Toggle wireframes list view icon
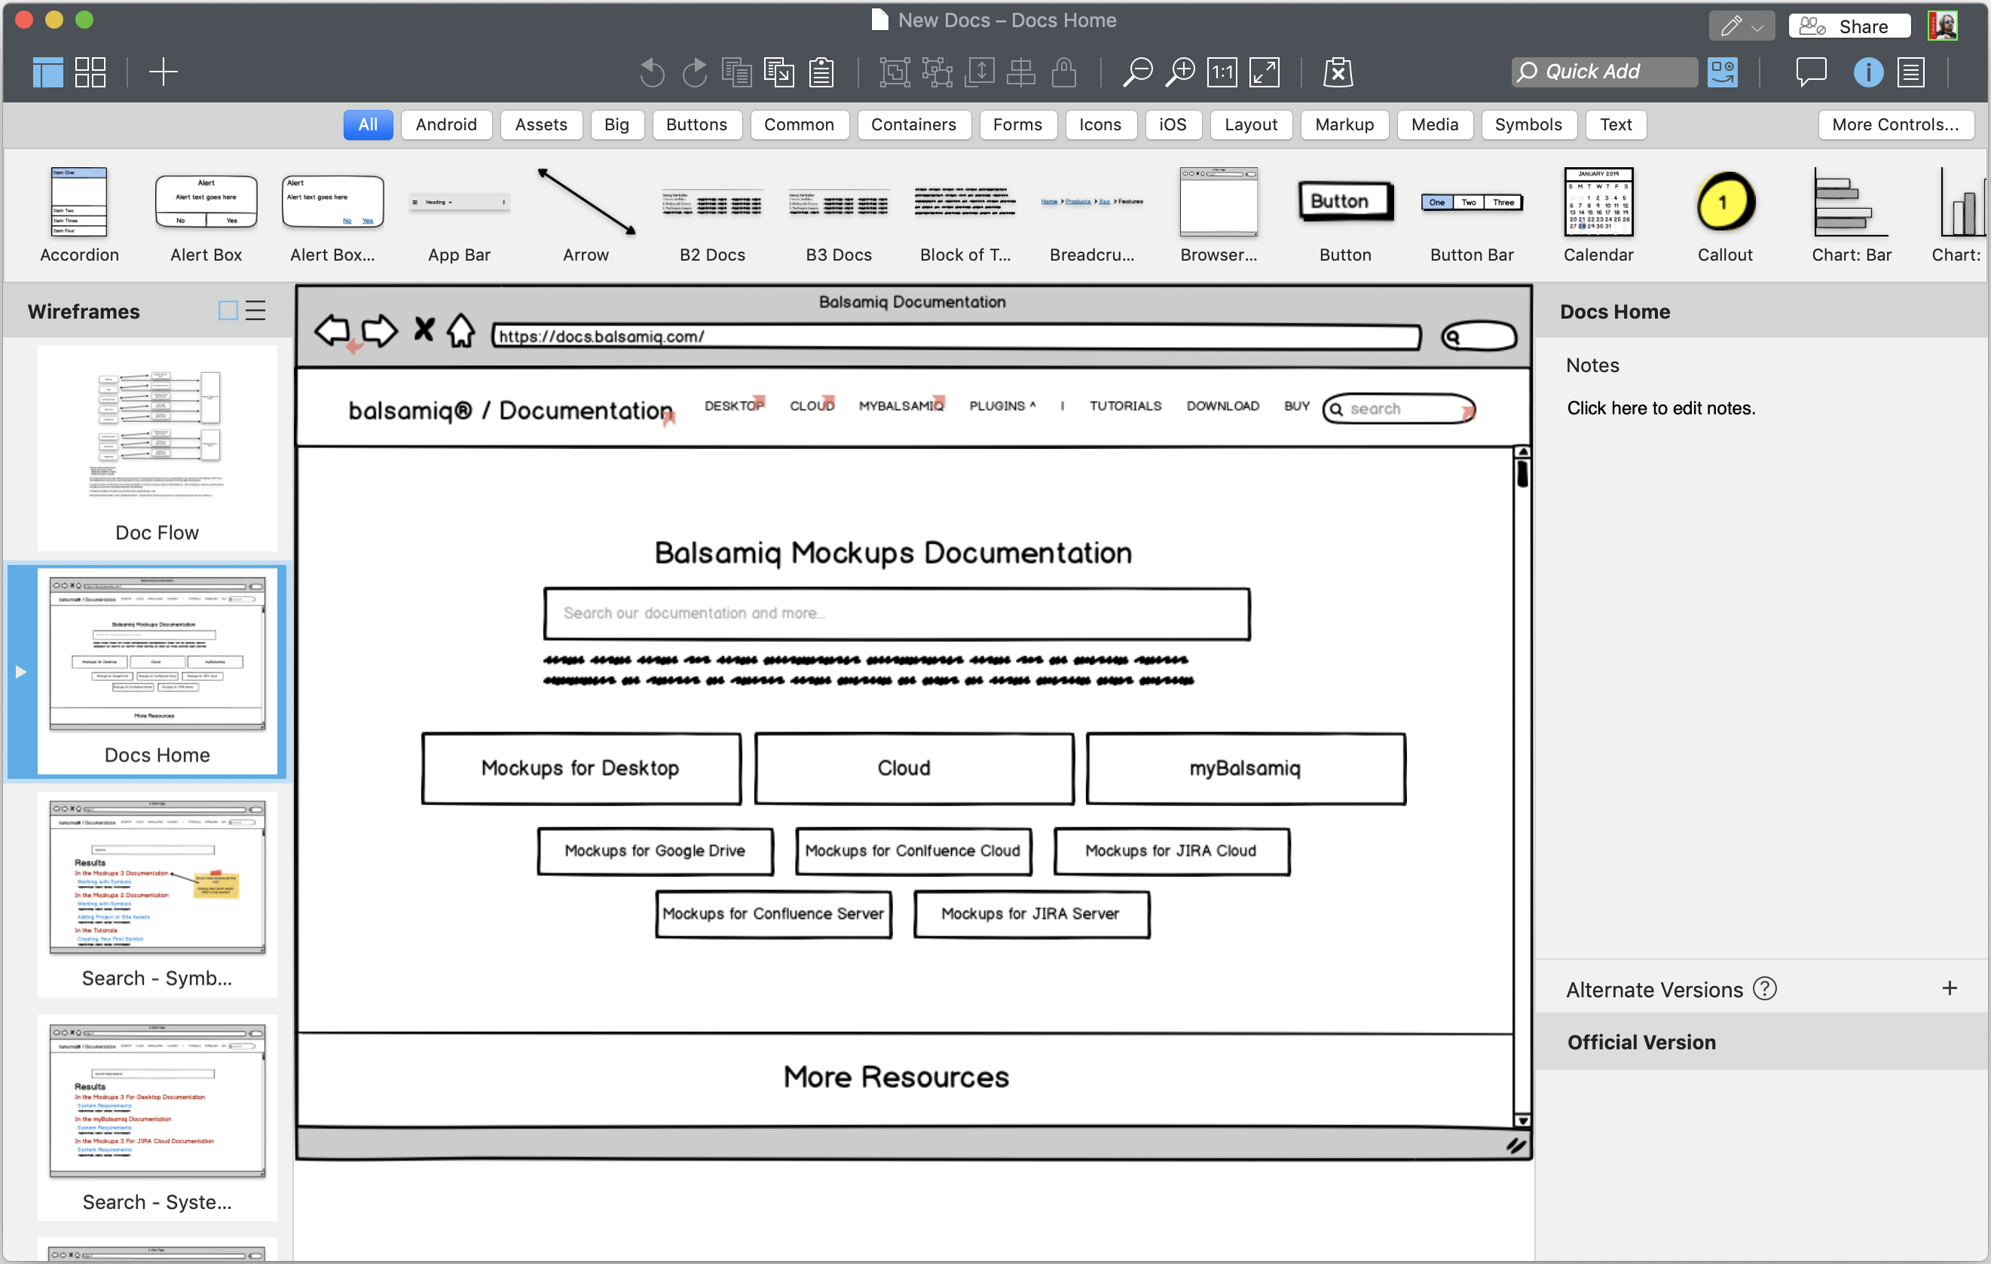The height and width of the screenshot is (1264, 1991). [x=255, y=311]
